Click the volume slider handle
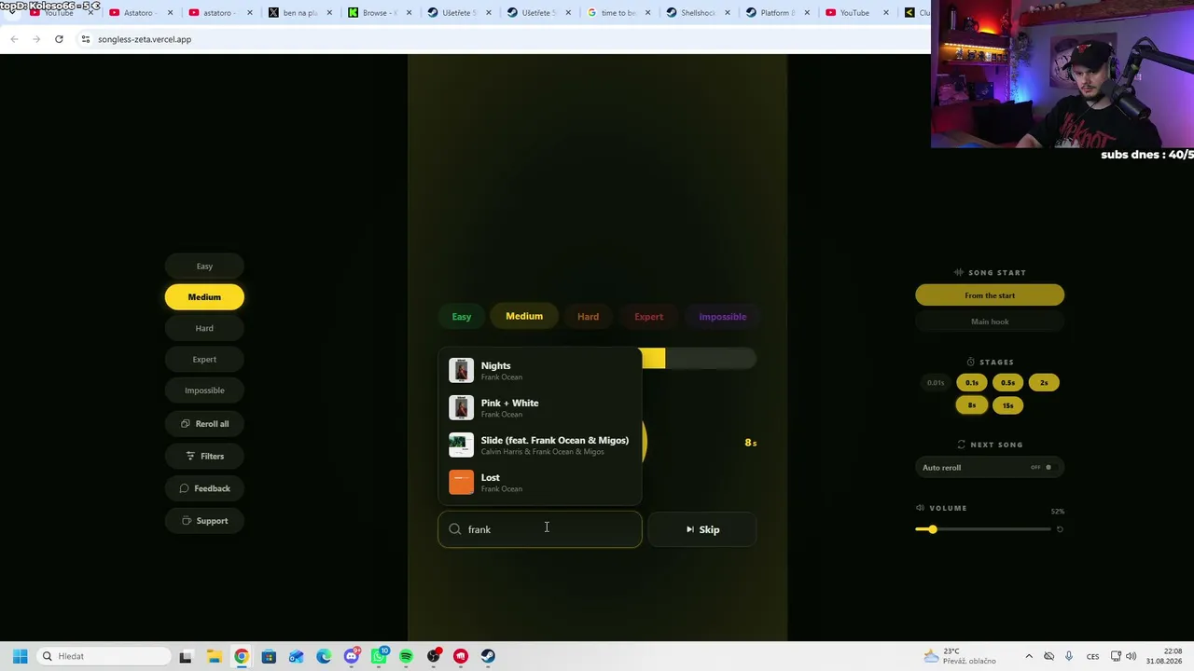Screen dimensions: 1194x671 point(932,529)
